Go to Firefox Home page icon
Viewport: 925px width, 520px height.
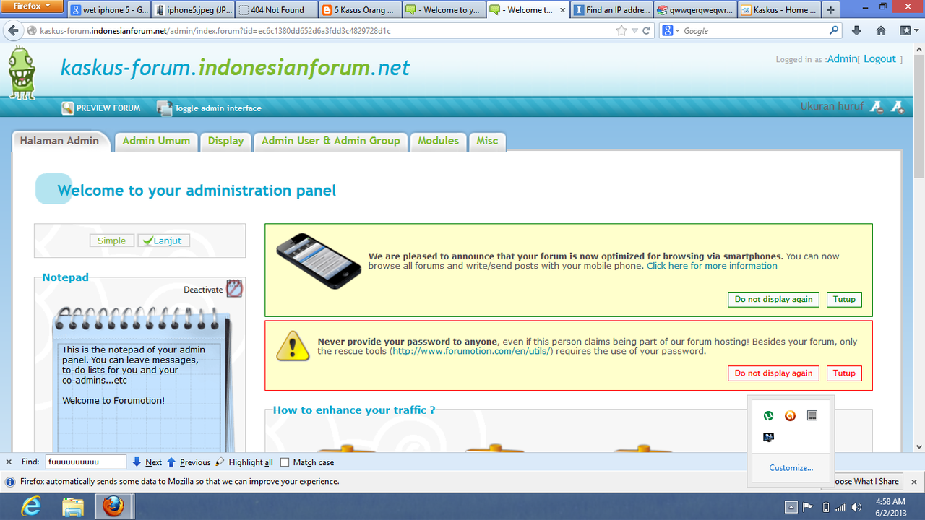pos(881,30)
